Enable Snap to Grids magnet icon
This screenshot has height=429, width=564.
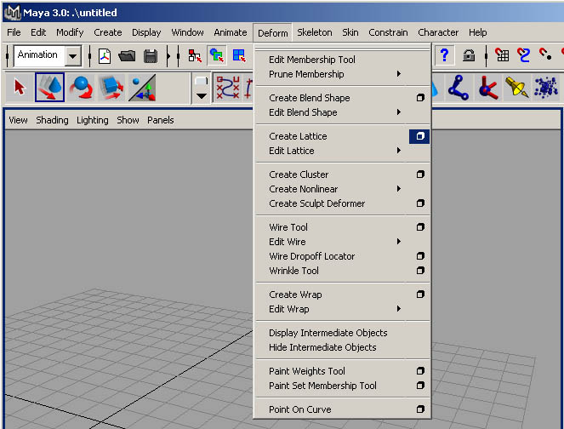[x=502, y=55]
